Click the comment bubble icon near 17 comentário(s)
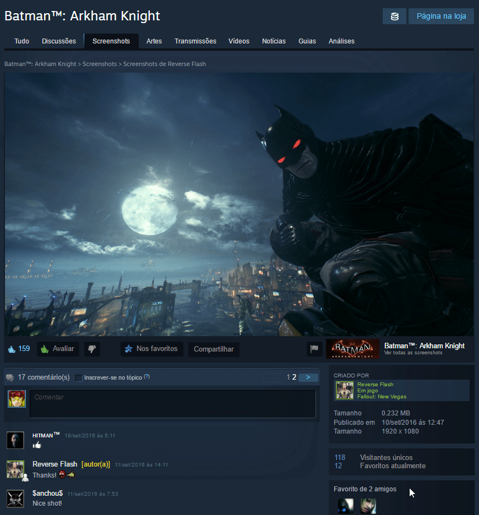The height and width of the screenshot is (515, 479). click(10, 377)
